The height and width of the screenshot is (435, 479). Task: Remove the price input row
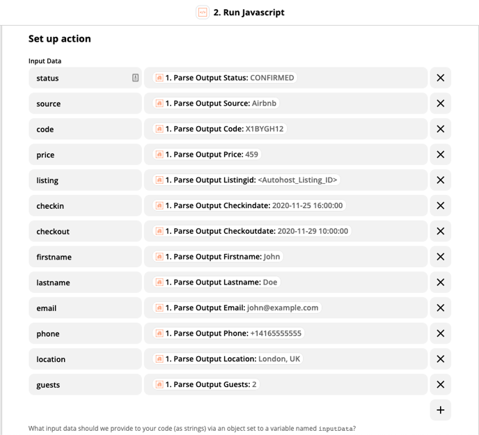click(x=440, y=155)
